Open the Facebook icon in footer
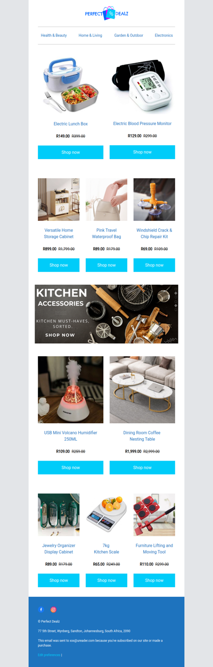Screen dimensions: 213x667 [41, 610]
